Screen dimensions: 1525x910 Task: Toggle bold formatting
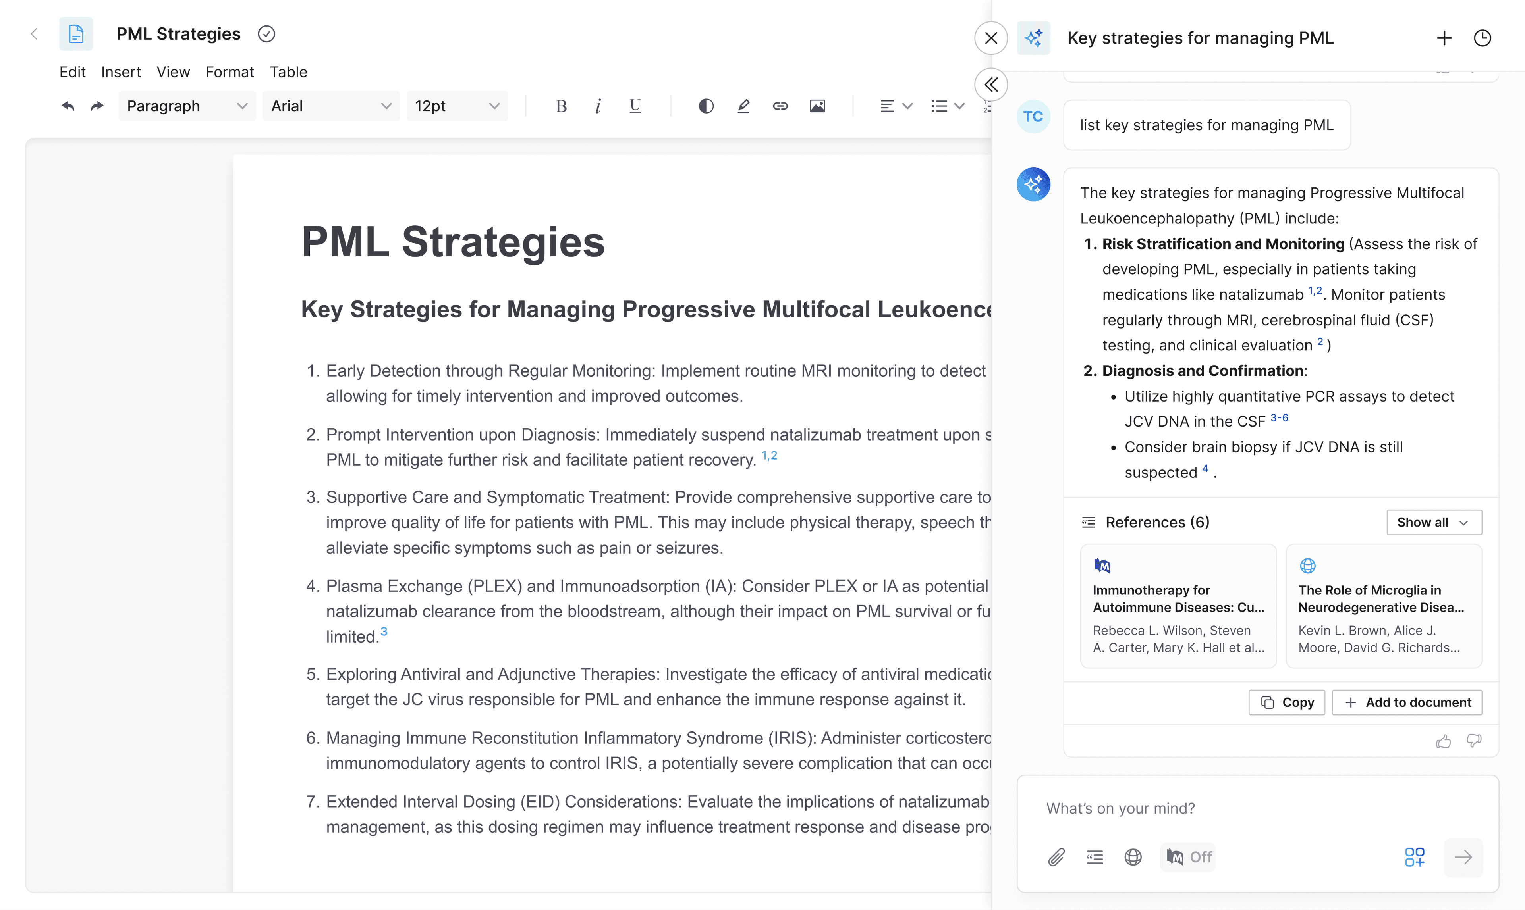pos(561,106)
